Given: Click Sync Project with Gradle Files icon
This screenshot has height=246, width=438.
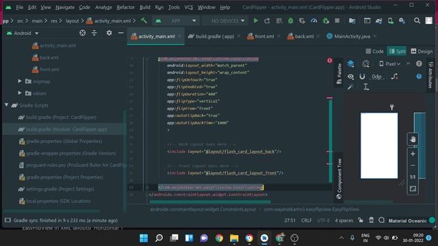Looking at the screenshot, I should point(378,20).
